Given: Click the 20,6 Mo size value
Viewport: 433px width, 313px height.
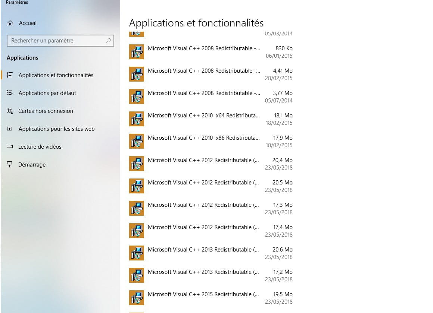Looking at the screenshot, I should pos(283,249).
